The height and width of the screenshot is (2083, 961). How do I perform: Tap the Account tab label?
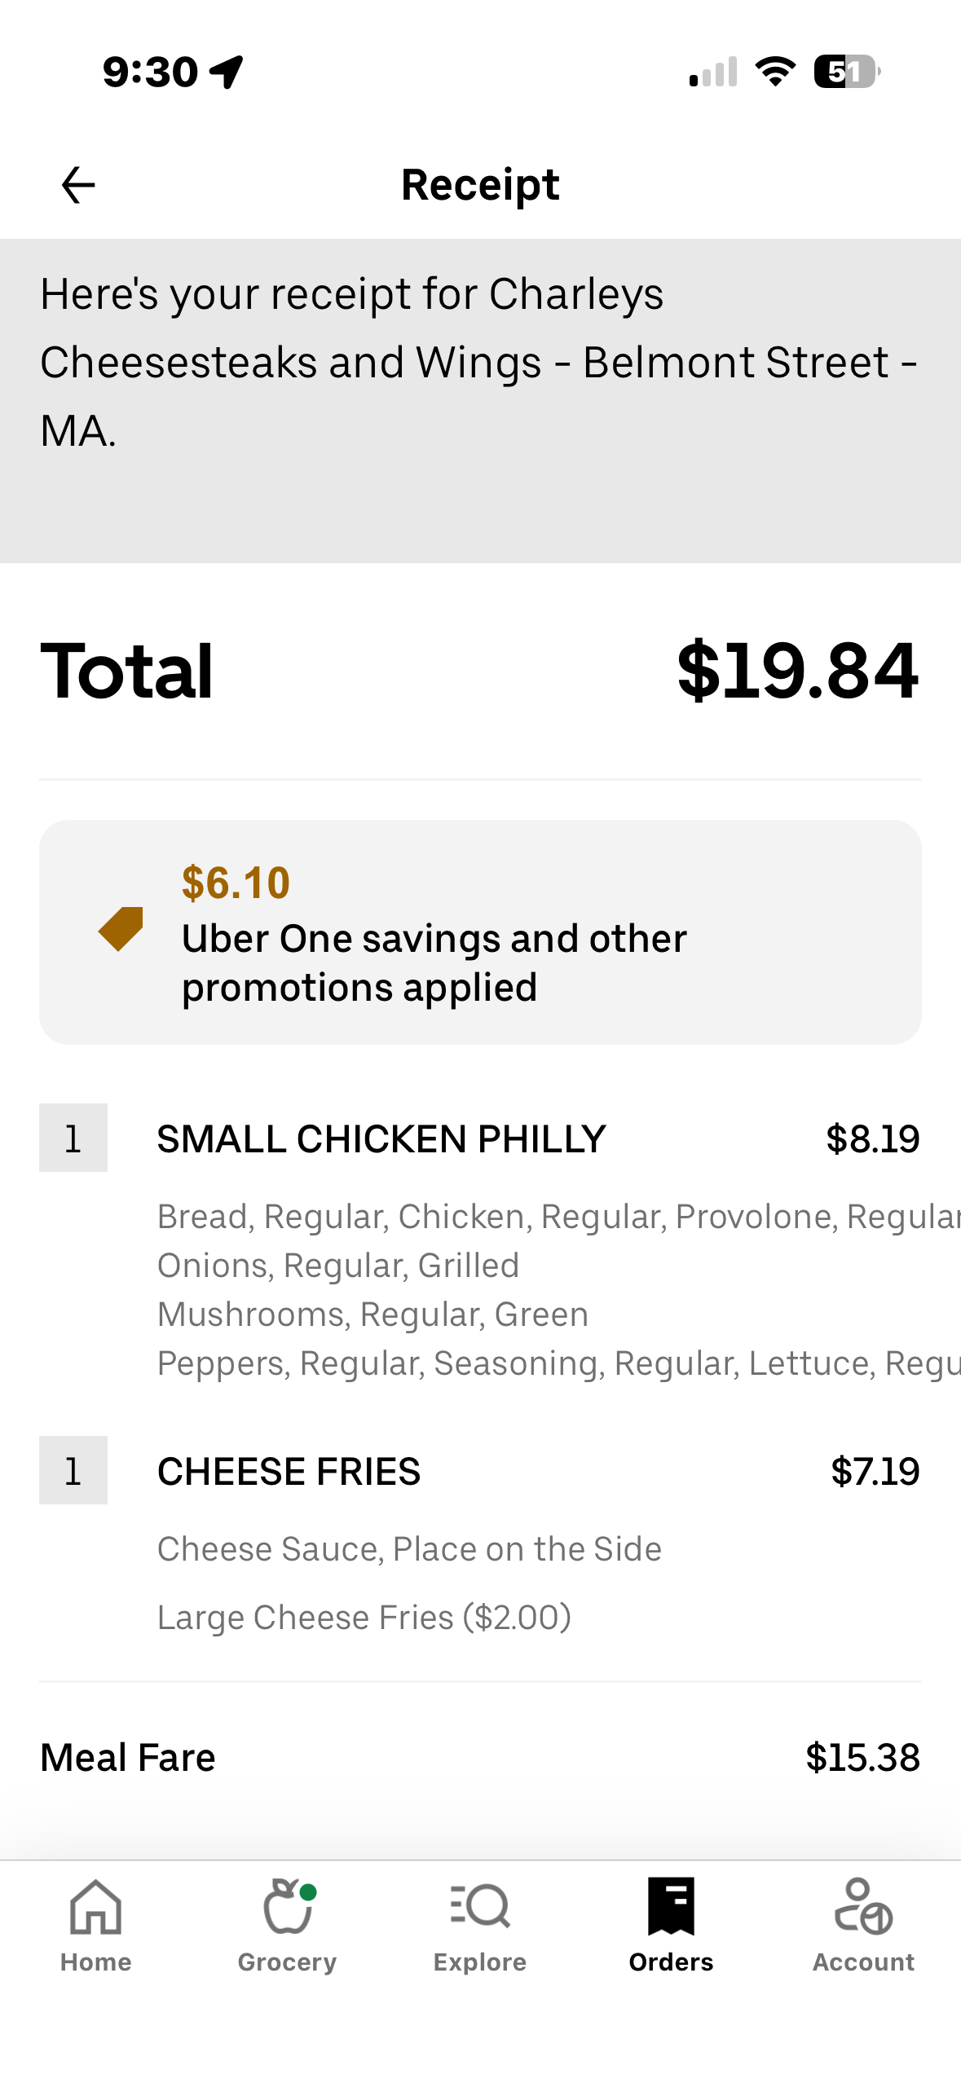tap(863, 1962)
